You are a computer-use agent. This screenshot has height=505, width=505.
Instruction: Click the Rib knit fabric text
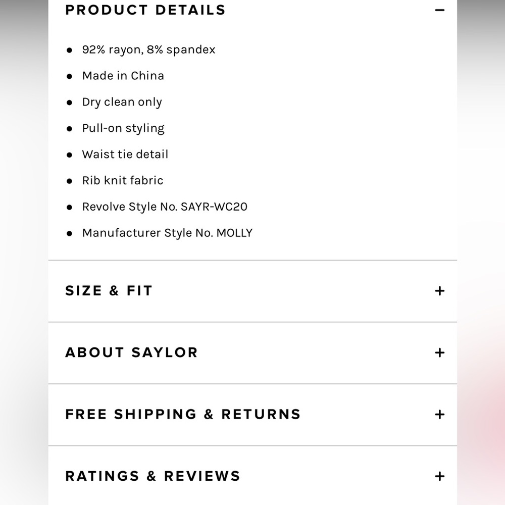click(123, 180)
